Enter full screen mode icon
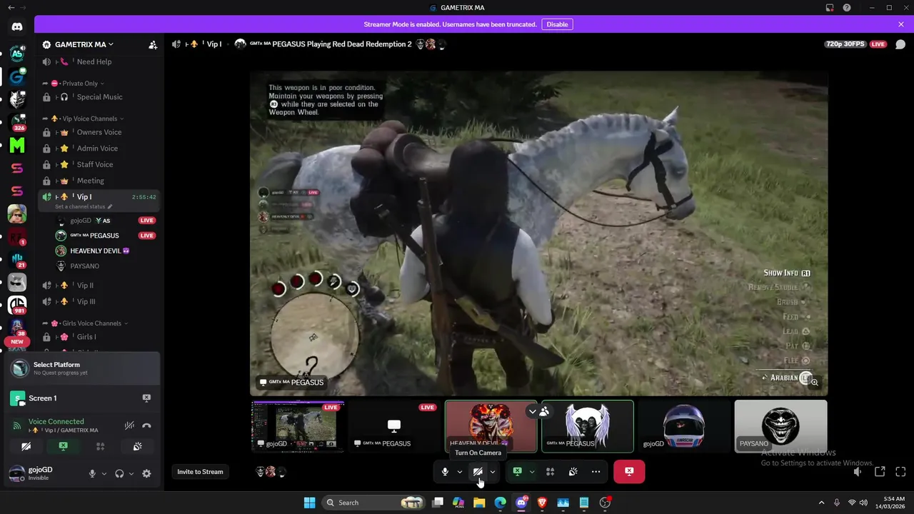Screen dimensions: 914x514 (x=900, y=472)
